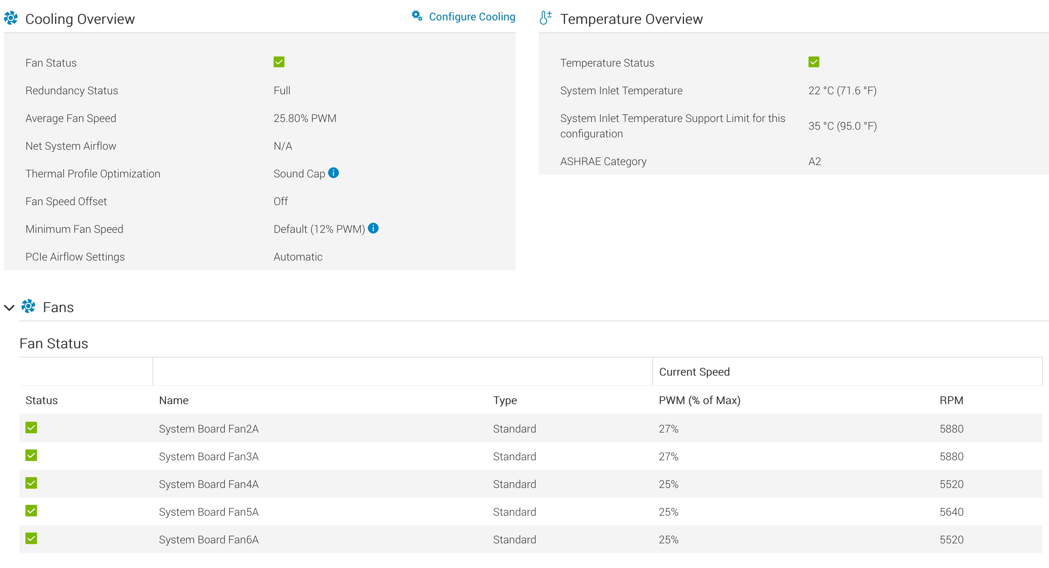Collapse the Fans section chevron
This screenshot has height=568, width=1049.
click(9, 307)
